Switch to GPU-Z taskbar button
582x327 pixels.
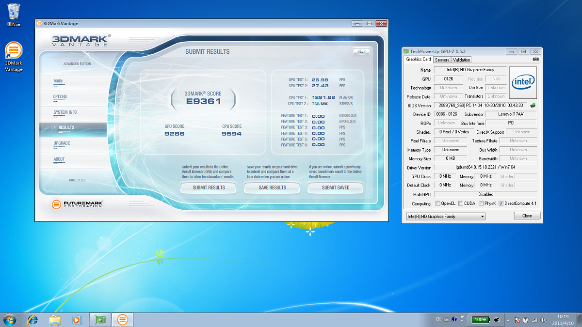coord(100,319)
